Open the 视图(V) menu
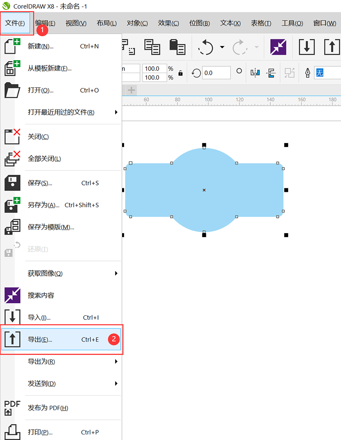This screenshot has height=440, width=341. click(76, 23)
